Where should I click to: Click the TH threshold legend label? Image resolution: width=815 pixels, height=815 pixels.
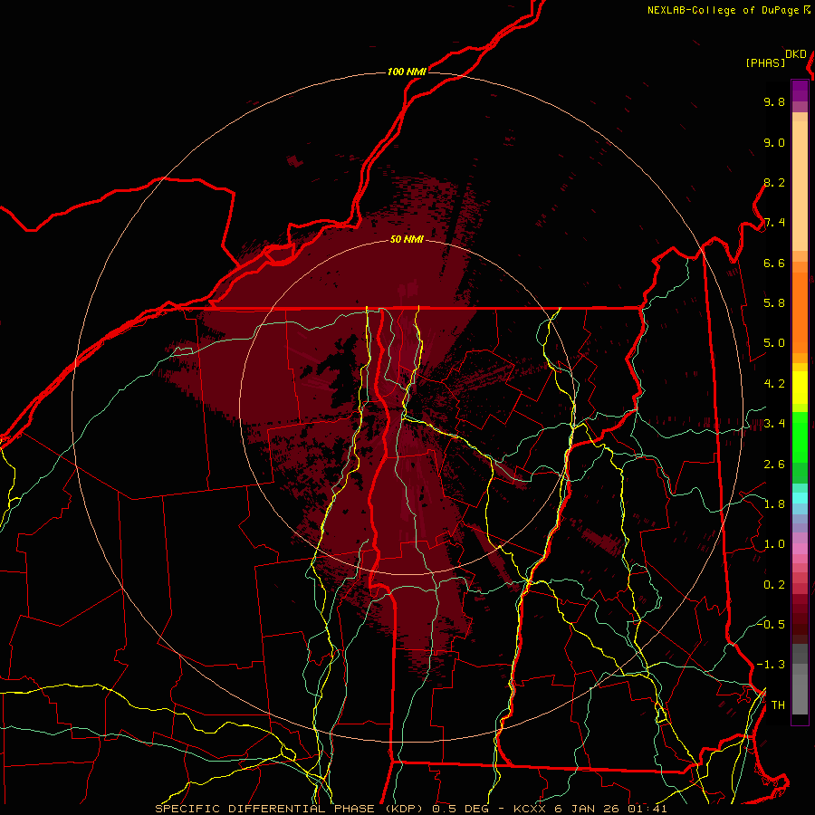[778, 705]
